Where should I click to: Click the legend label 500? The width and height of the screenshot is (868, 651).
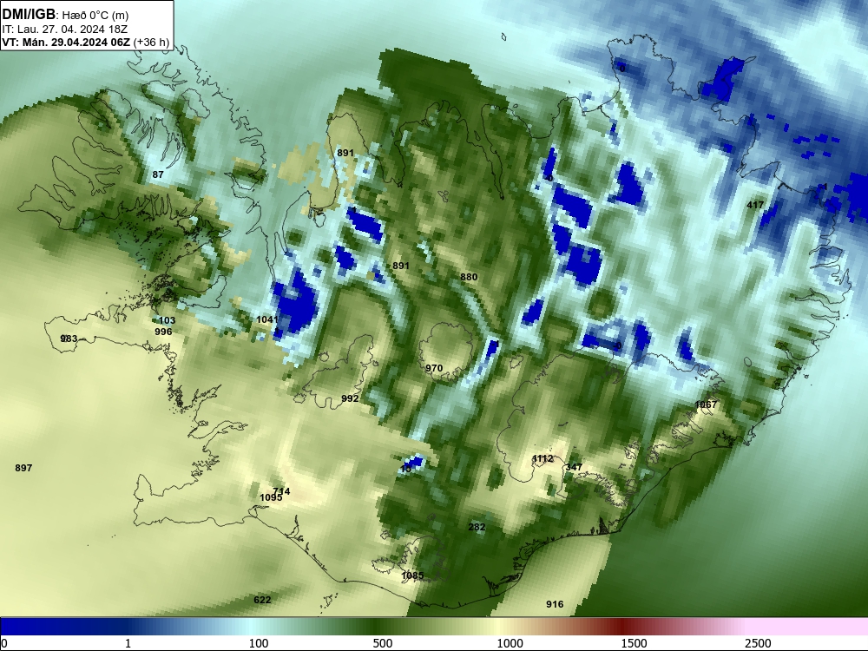click(383, 643)
